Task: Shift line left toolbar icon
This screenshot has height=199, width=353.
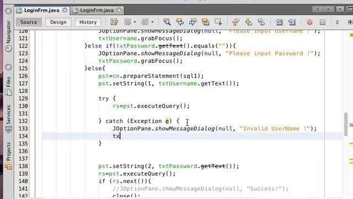Action: (279, 22)
